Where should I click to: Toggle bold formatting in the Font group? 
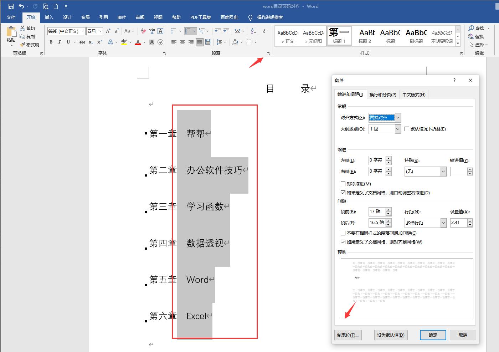pyautogui.click(x=51, y=42)
